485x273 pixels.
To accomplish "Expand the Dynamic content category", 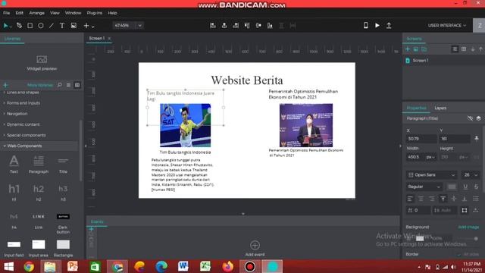I will click(23, 124).
